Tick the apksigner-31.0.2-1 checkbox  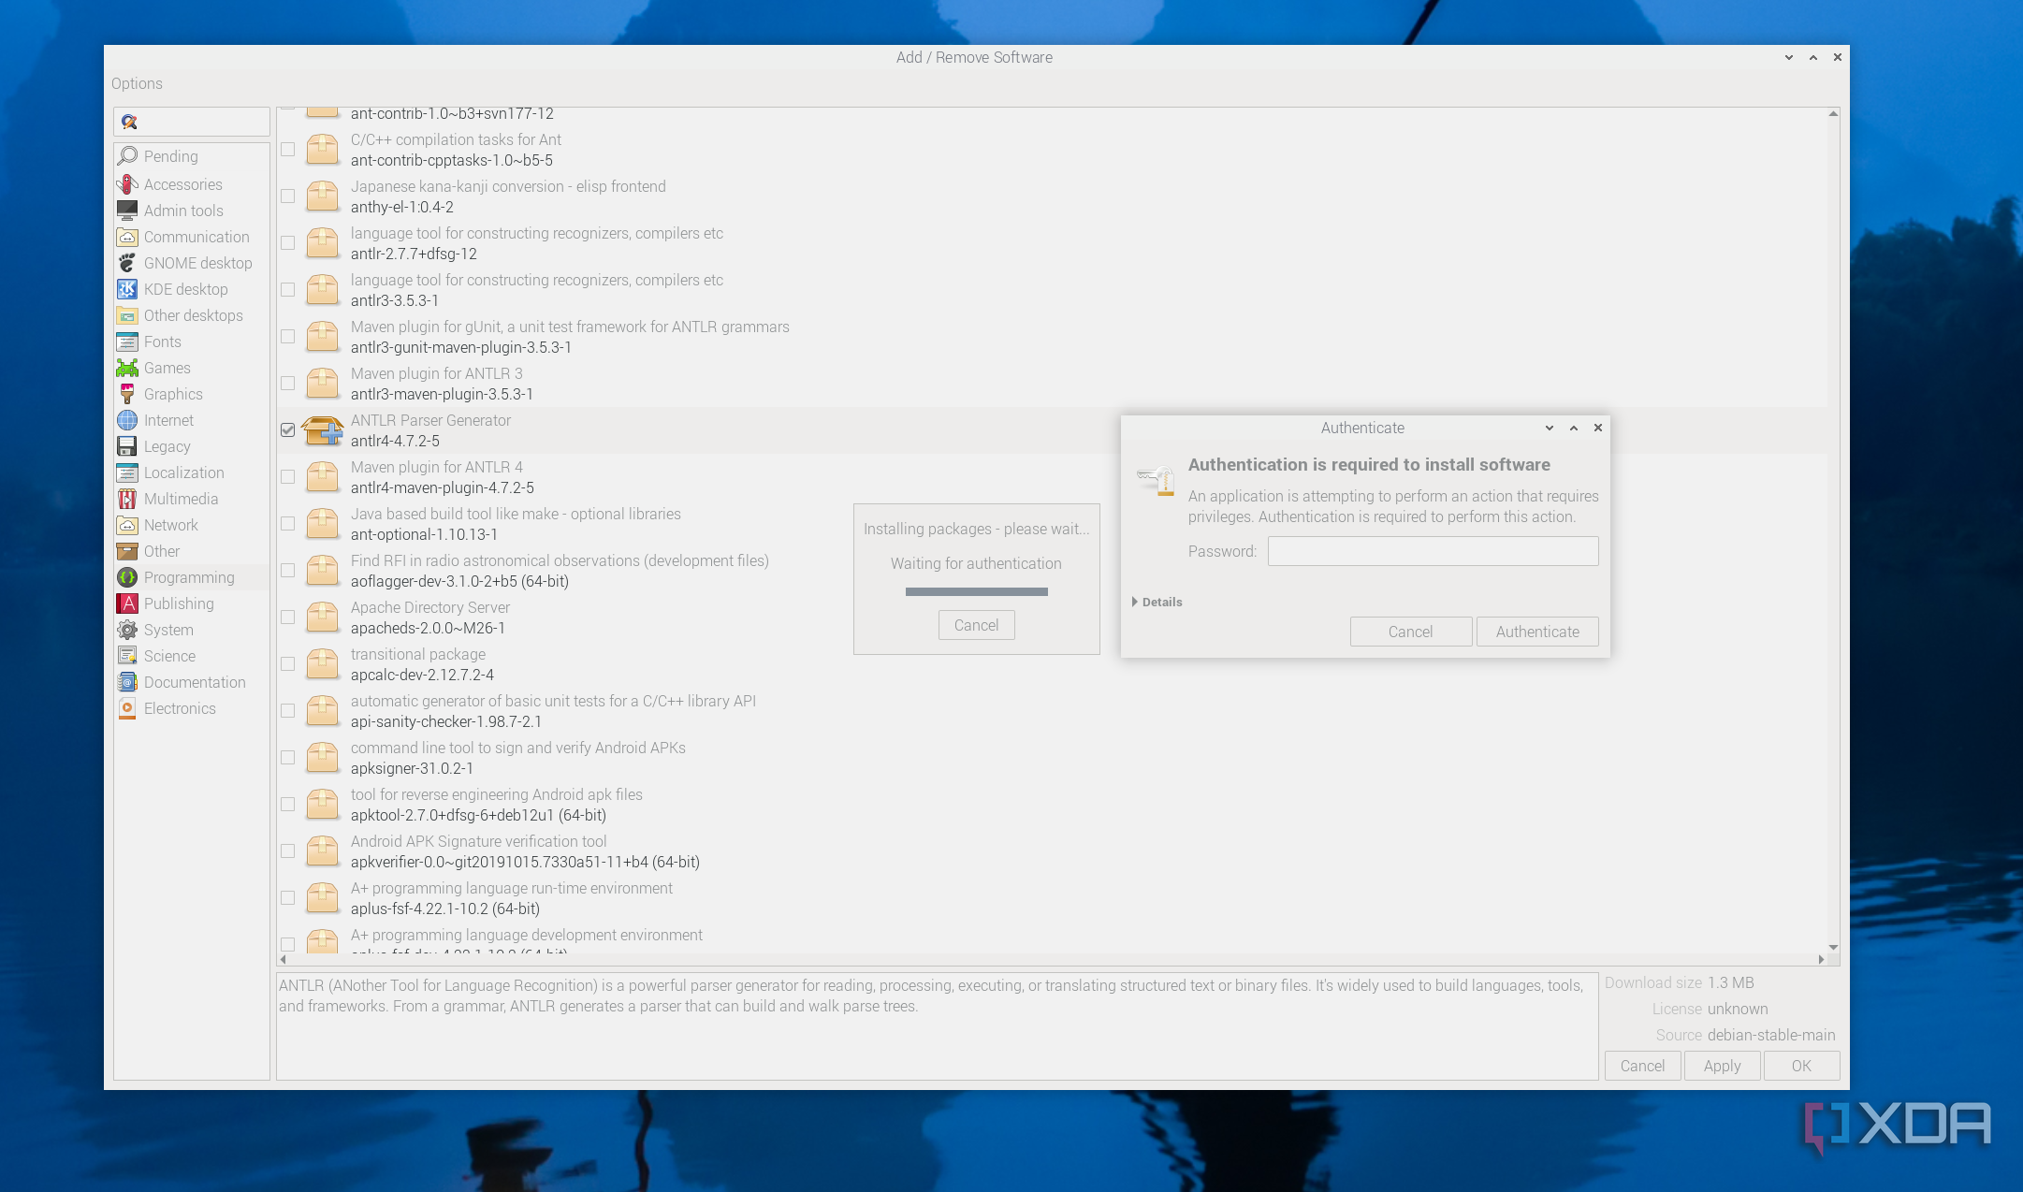pyautogui.click(x=288, y=758)
